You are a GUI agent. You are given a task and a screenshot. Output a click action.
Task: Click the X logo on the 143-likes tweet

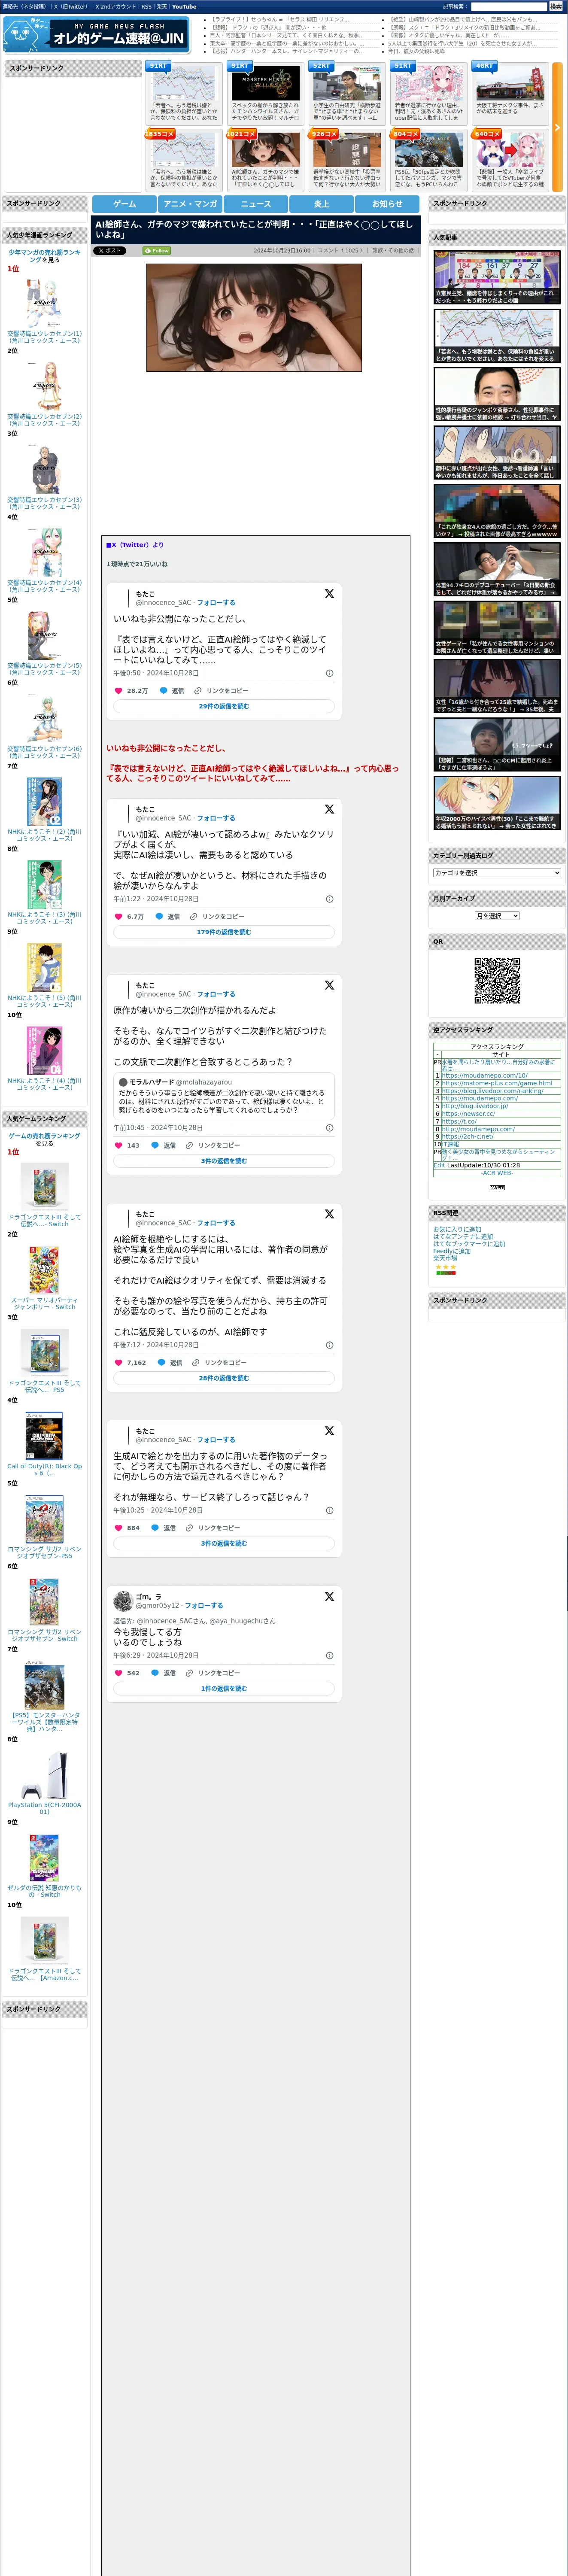[329, 985]
